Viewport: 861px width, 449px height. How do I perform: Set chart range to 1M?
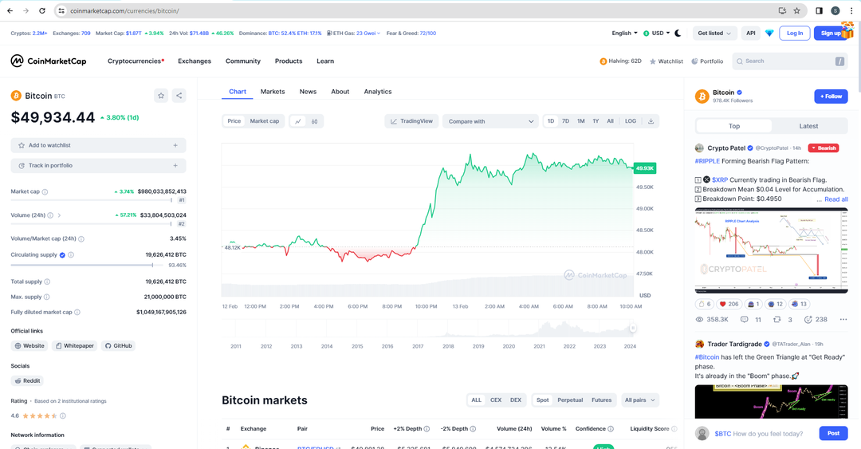pos(580,121)
